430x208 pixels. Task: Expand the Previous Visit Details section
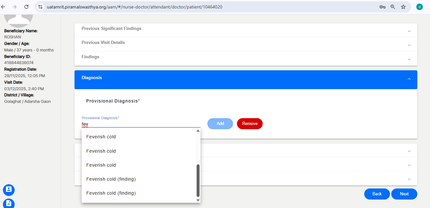[409, 45]
